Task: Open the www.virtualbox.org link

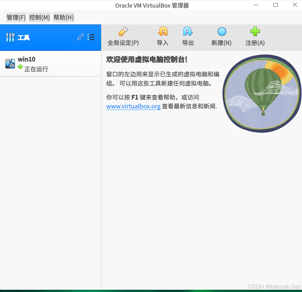Action: tap(133, 106)
